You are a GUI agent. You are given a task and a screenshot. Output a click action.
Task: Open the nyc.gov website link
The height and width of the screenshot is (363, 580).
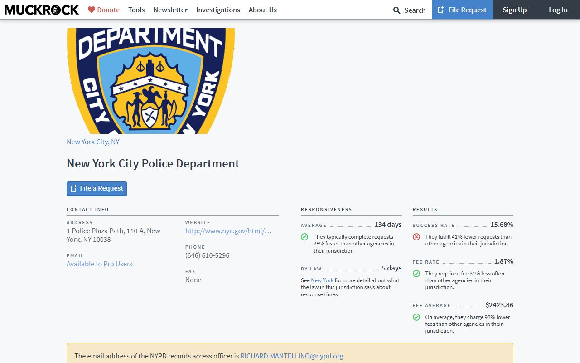[228, 231]
